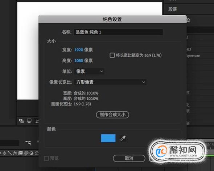This screenshot has width=214, height=171.
Task: Open the 单位 units dropdown
Action: 89,71
